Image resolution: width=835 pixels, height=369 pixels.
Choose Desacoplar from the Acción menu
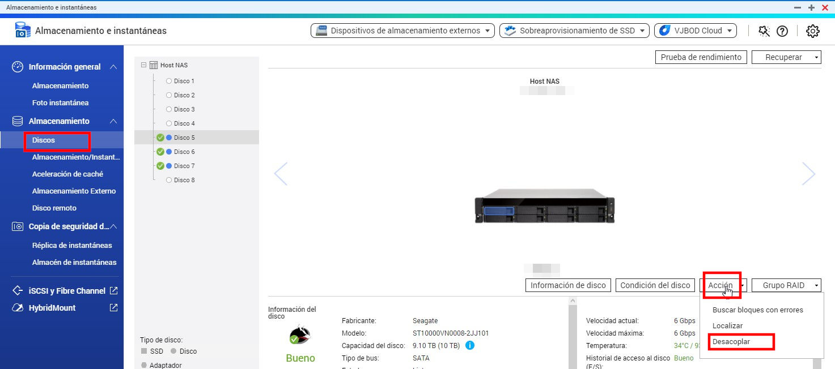point(731,342)
